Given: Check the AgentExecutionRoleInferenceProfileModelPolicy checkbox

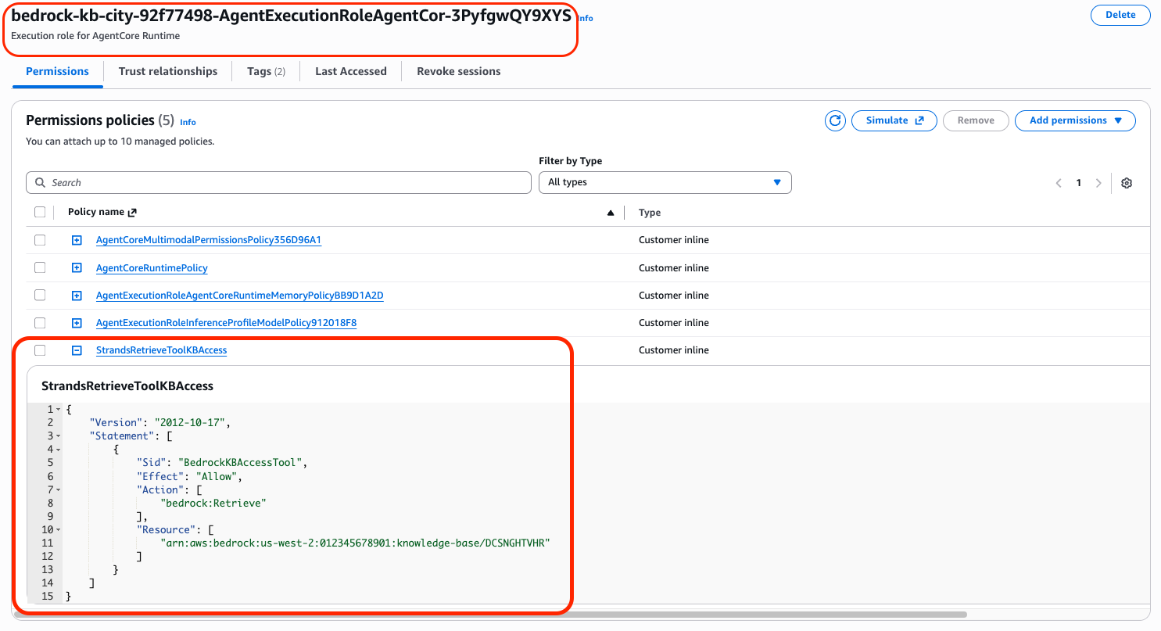Looking at the screenshot, I should (x=40, y=323).
